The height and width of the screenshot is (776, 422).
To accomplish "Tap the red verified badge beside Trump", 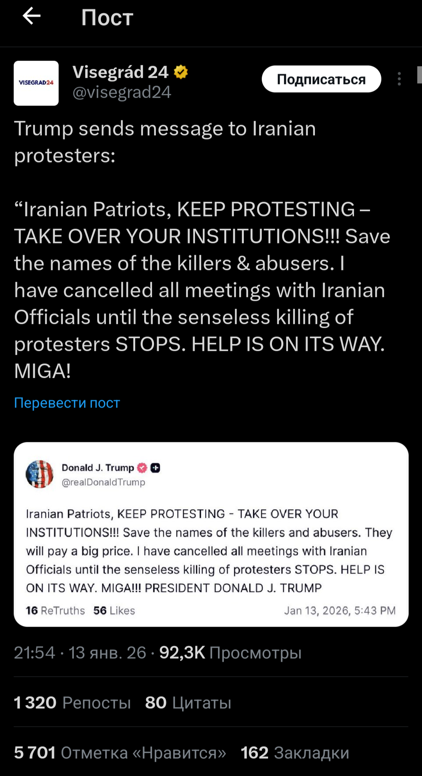I will (x=142, y=468).
